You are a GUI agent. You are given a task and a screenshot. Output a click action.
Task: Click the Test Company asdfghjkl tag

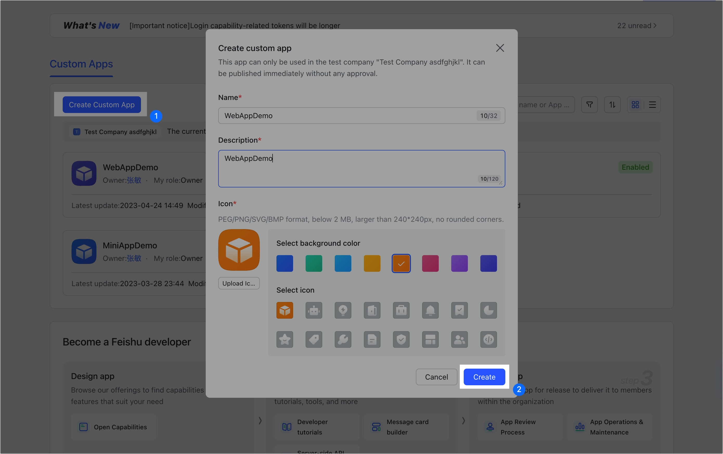tap(115, 132)
